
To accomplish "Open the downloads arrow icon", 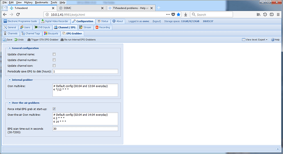I will 185,14.
